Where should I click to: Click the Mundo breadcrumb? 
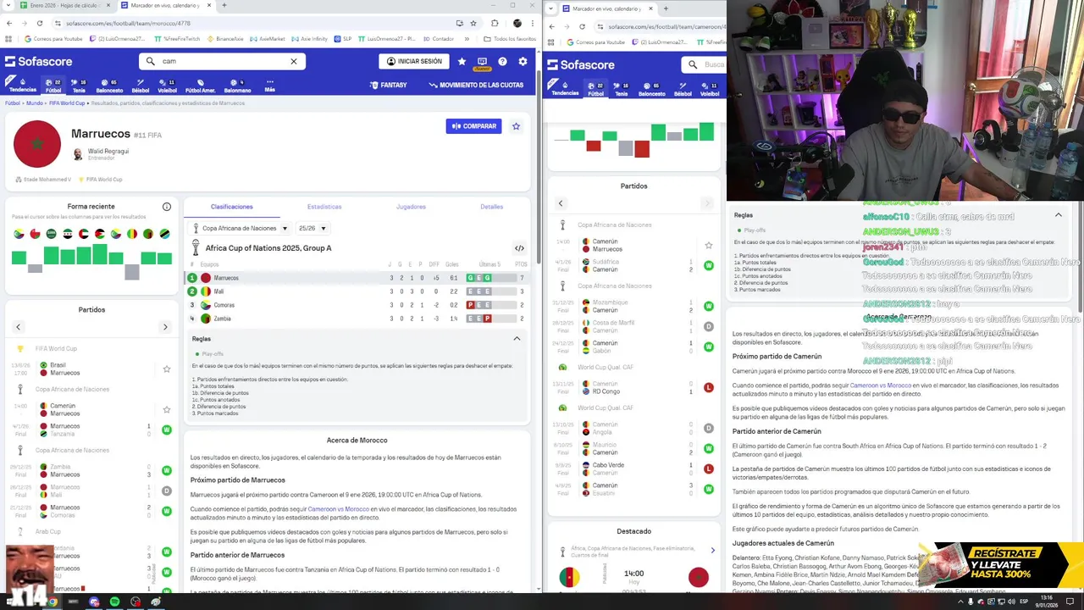pos(34,103)
